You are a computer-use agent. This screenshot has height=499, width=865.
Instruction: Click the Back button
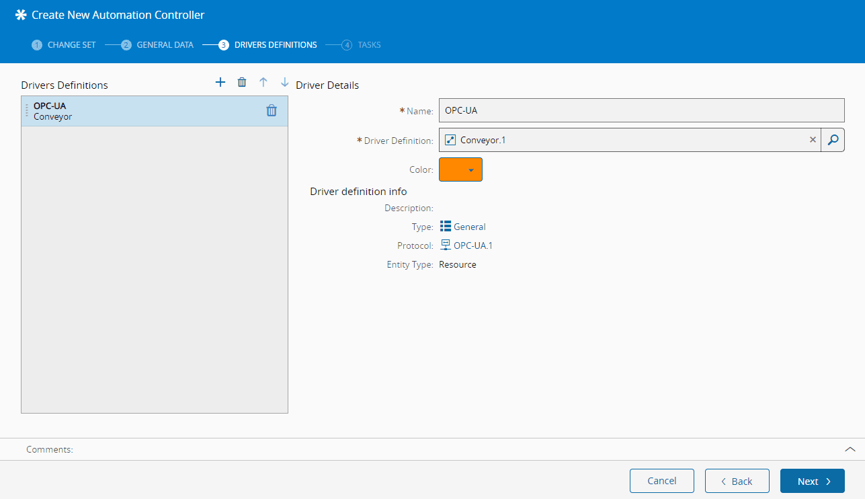click(x=737, y=481)
